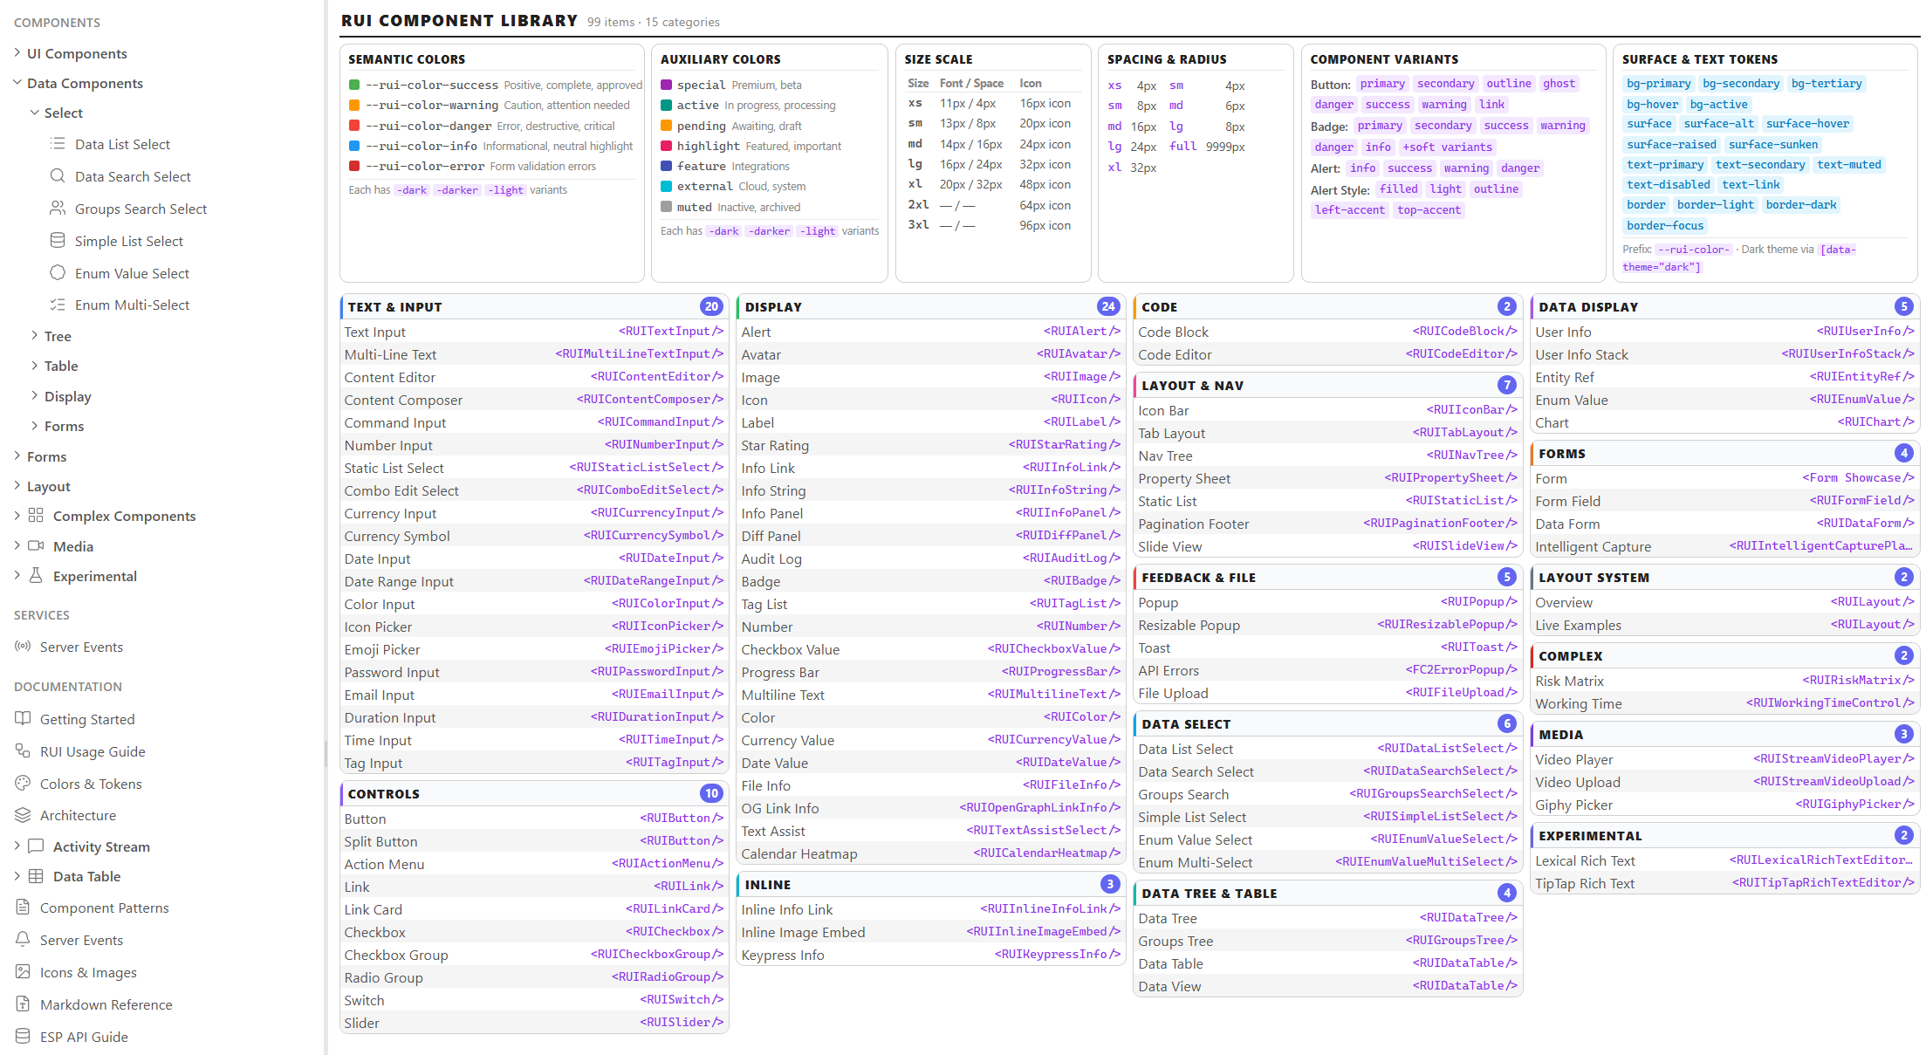Click the Experimental flask icon
Screen dimensions: 1926x1055
pyautogui.click(x=36, y=576)
